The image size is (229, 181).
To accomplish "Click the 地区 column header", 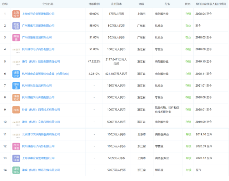I will click(141, 4).
